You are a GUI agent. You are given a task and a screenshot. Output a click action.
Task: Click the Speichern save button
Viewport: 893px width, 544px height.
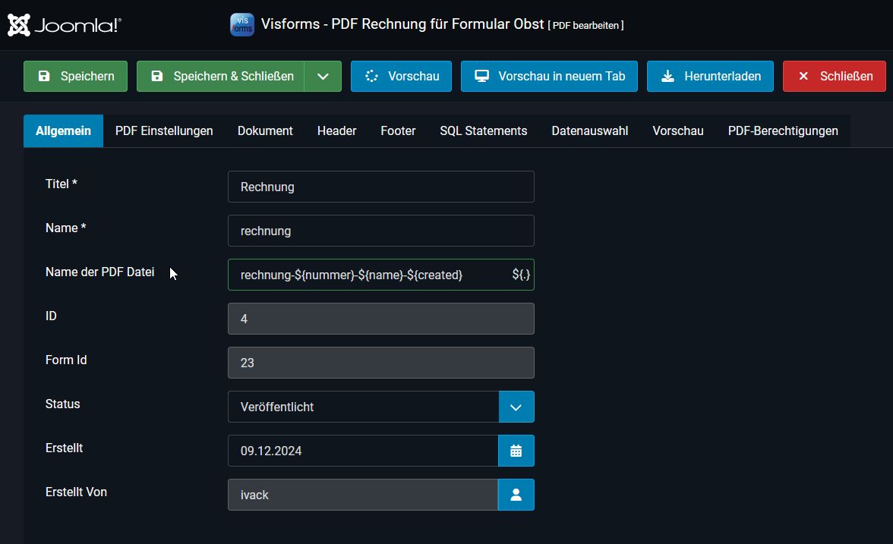(x=75, y=76)
